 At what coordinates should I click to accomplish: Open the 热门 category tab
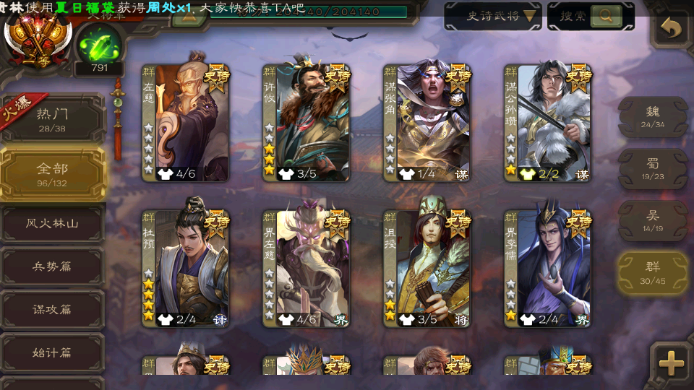pyautogui.click(x=52, y=119)
